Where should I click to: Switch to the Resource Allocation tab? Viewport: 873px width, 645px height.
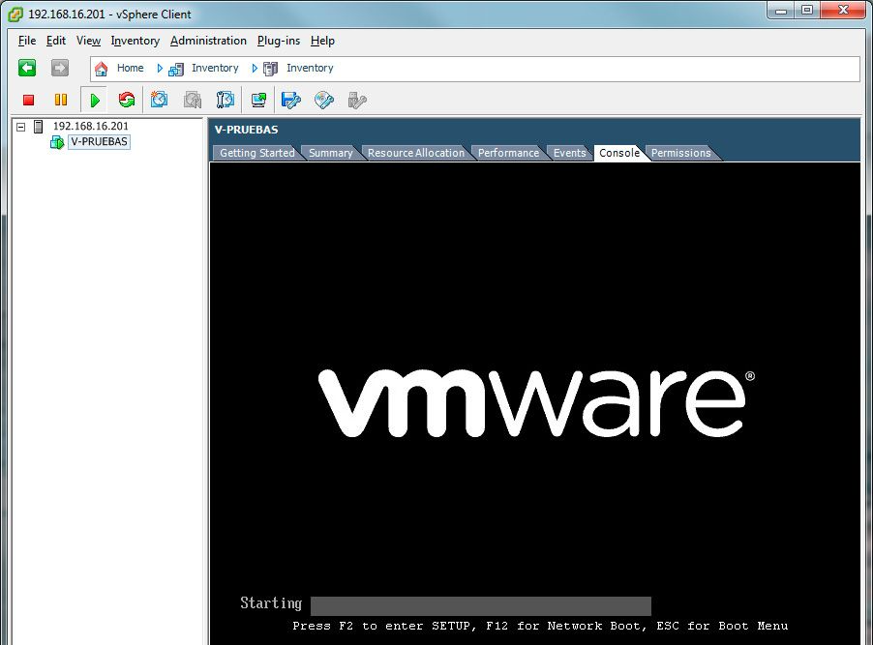(x=416, y=153)
